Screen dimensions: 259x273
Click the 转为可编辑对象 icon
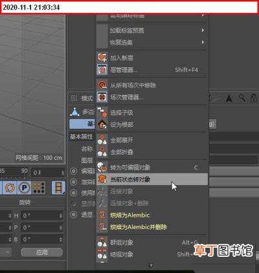click(102, 168)
